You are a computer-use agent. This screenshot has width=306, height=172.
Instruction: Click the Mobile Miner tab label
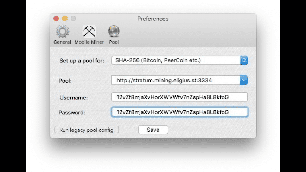point(89,42)
